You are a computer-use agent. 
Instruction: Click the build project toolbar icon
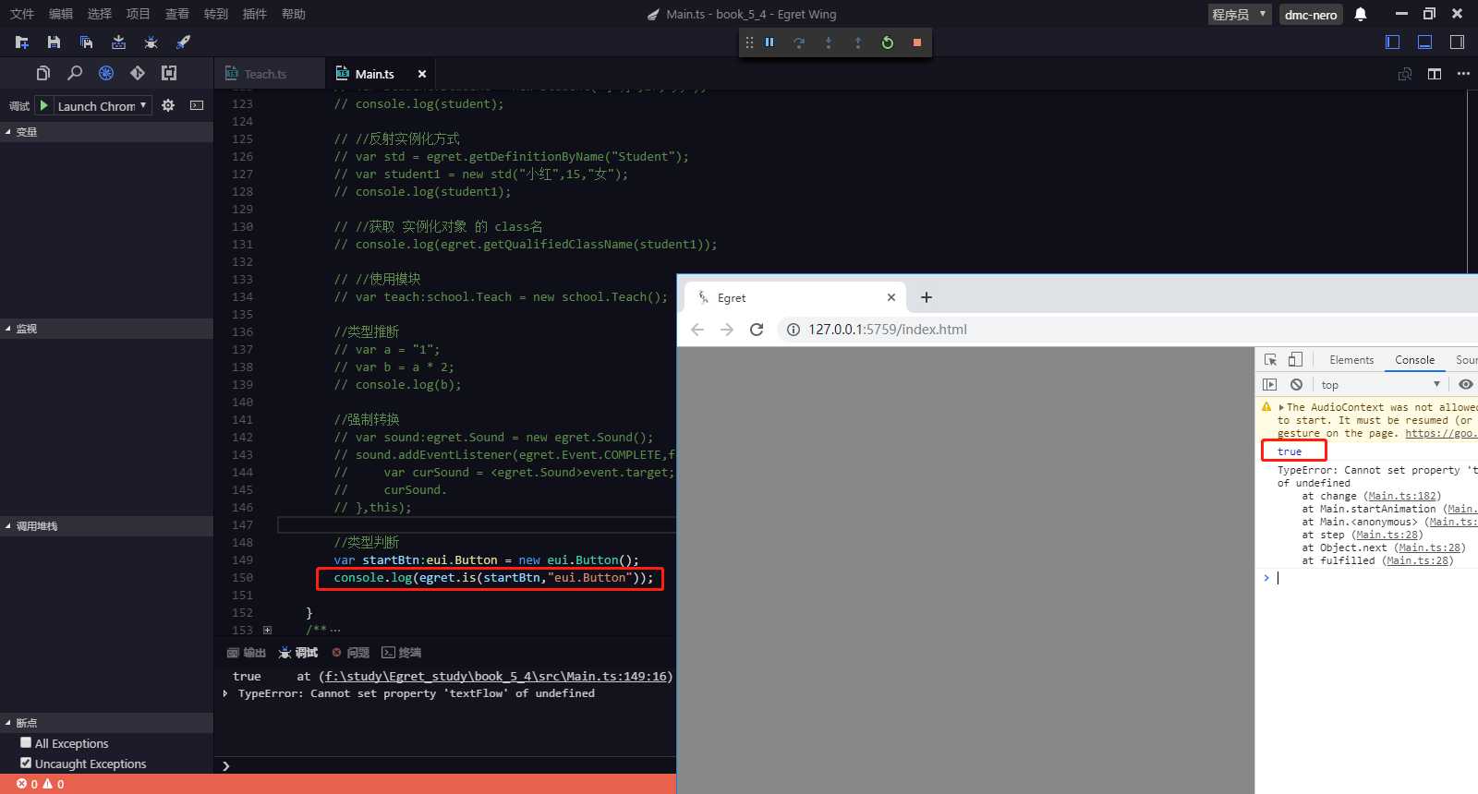pyautogui.click(x=118, y=42)
